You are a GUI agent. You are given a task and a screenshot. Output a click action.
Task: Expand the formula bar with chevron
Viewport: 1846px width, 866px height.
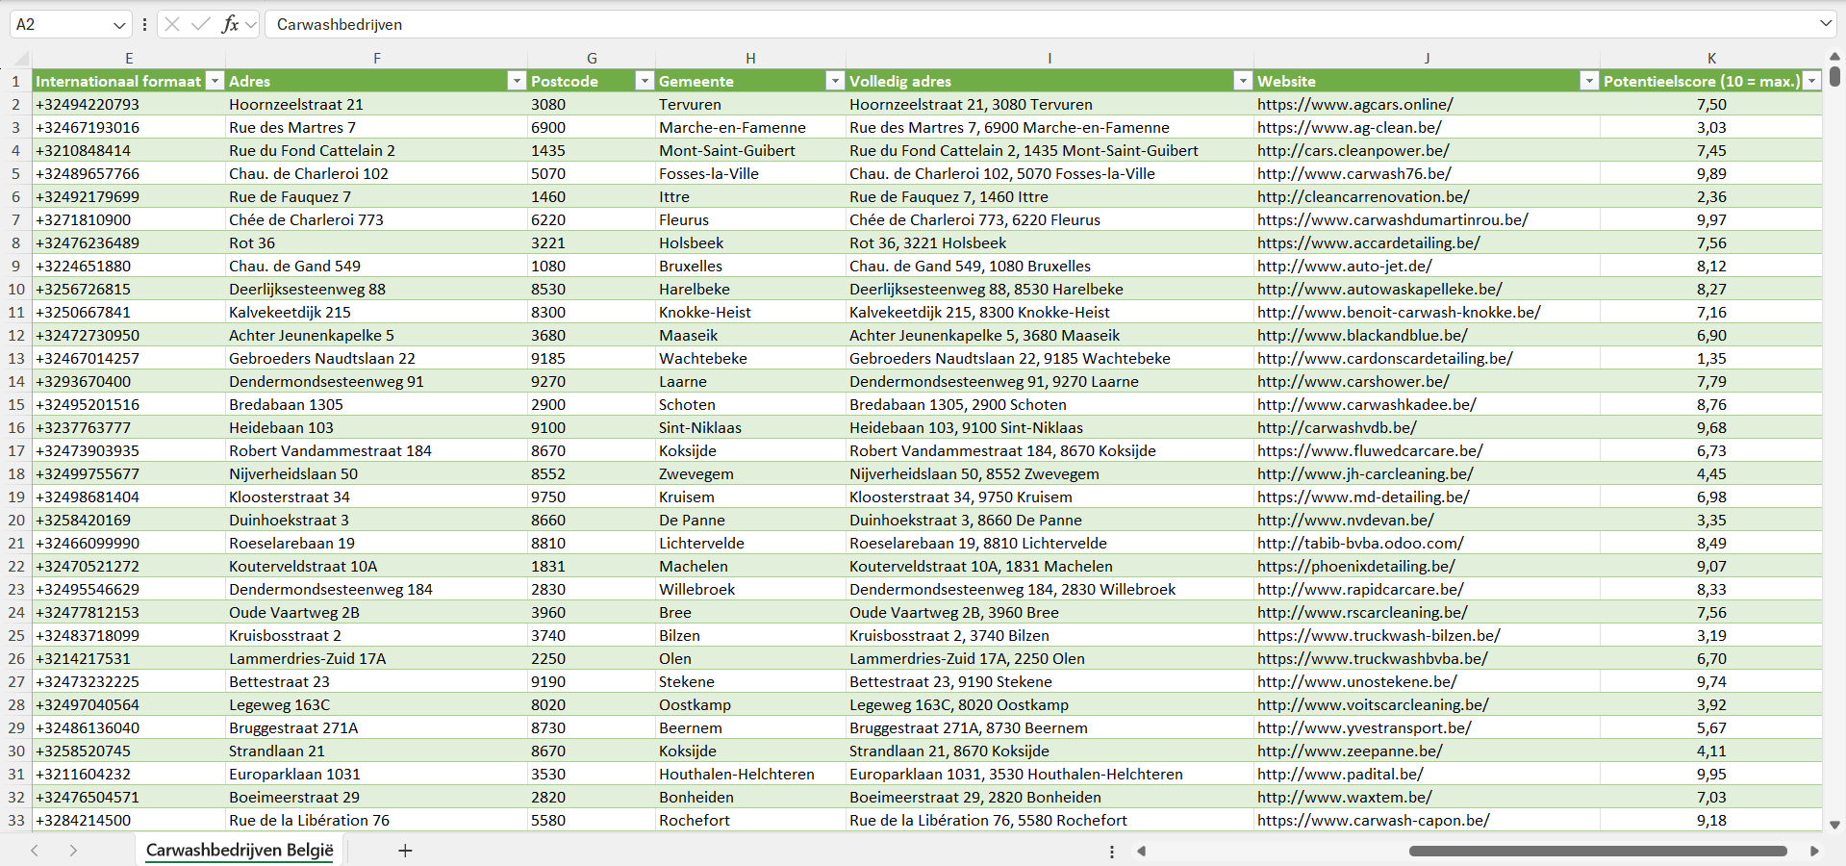coord(1825,24)
